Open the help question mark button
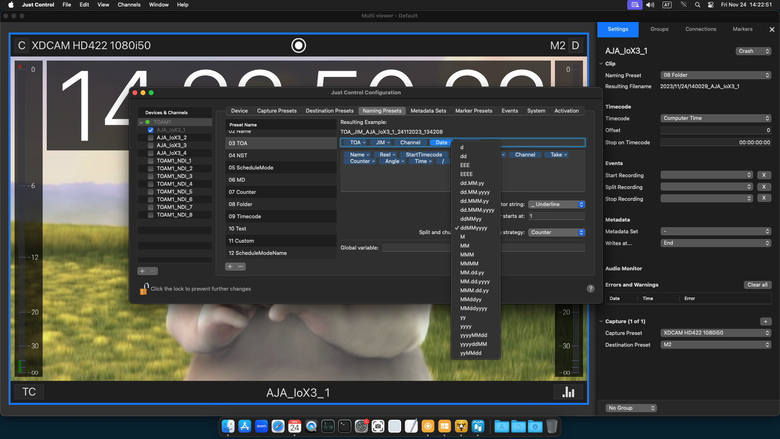 coord(591,289)
